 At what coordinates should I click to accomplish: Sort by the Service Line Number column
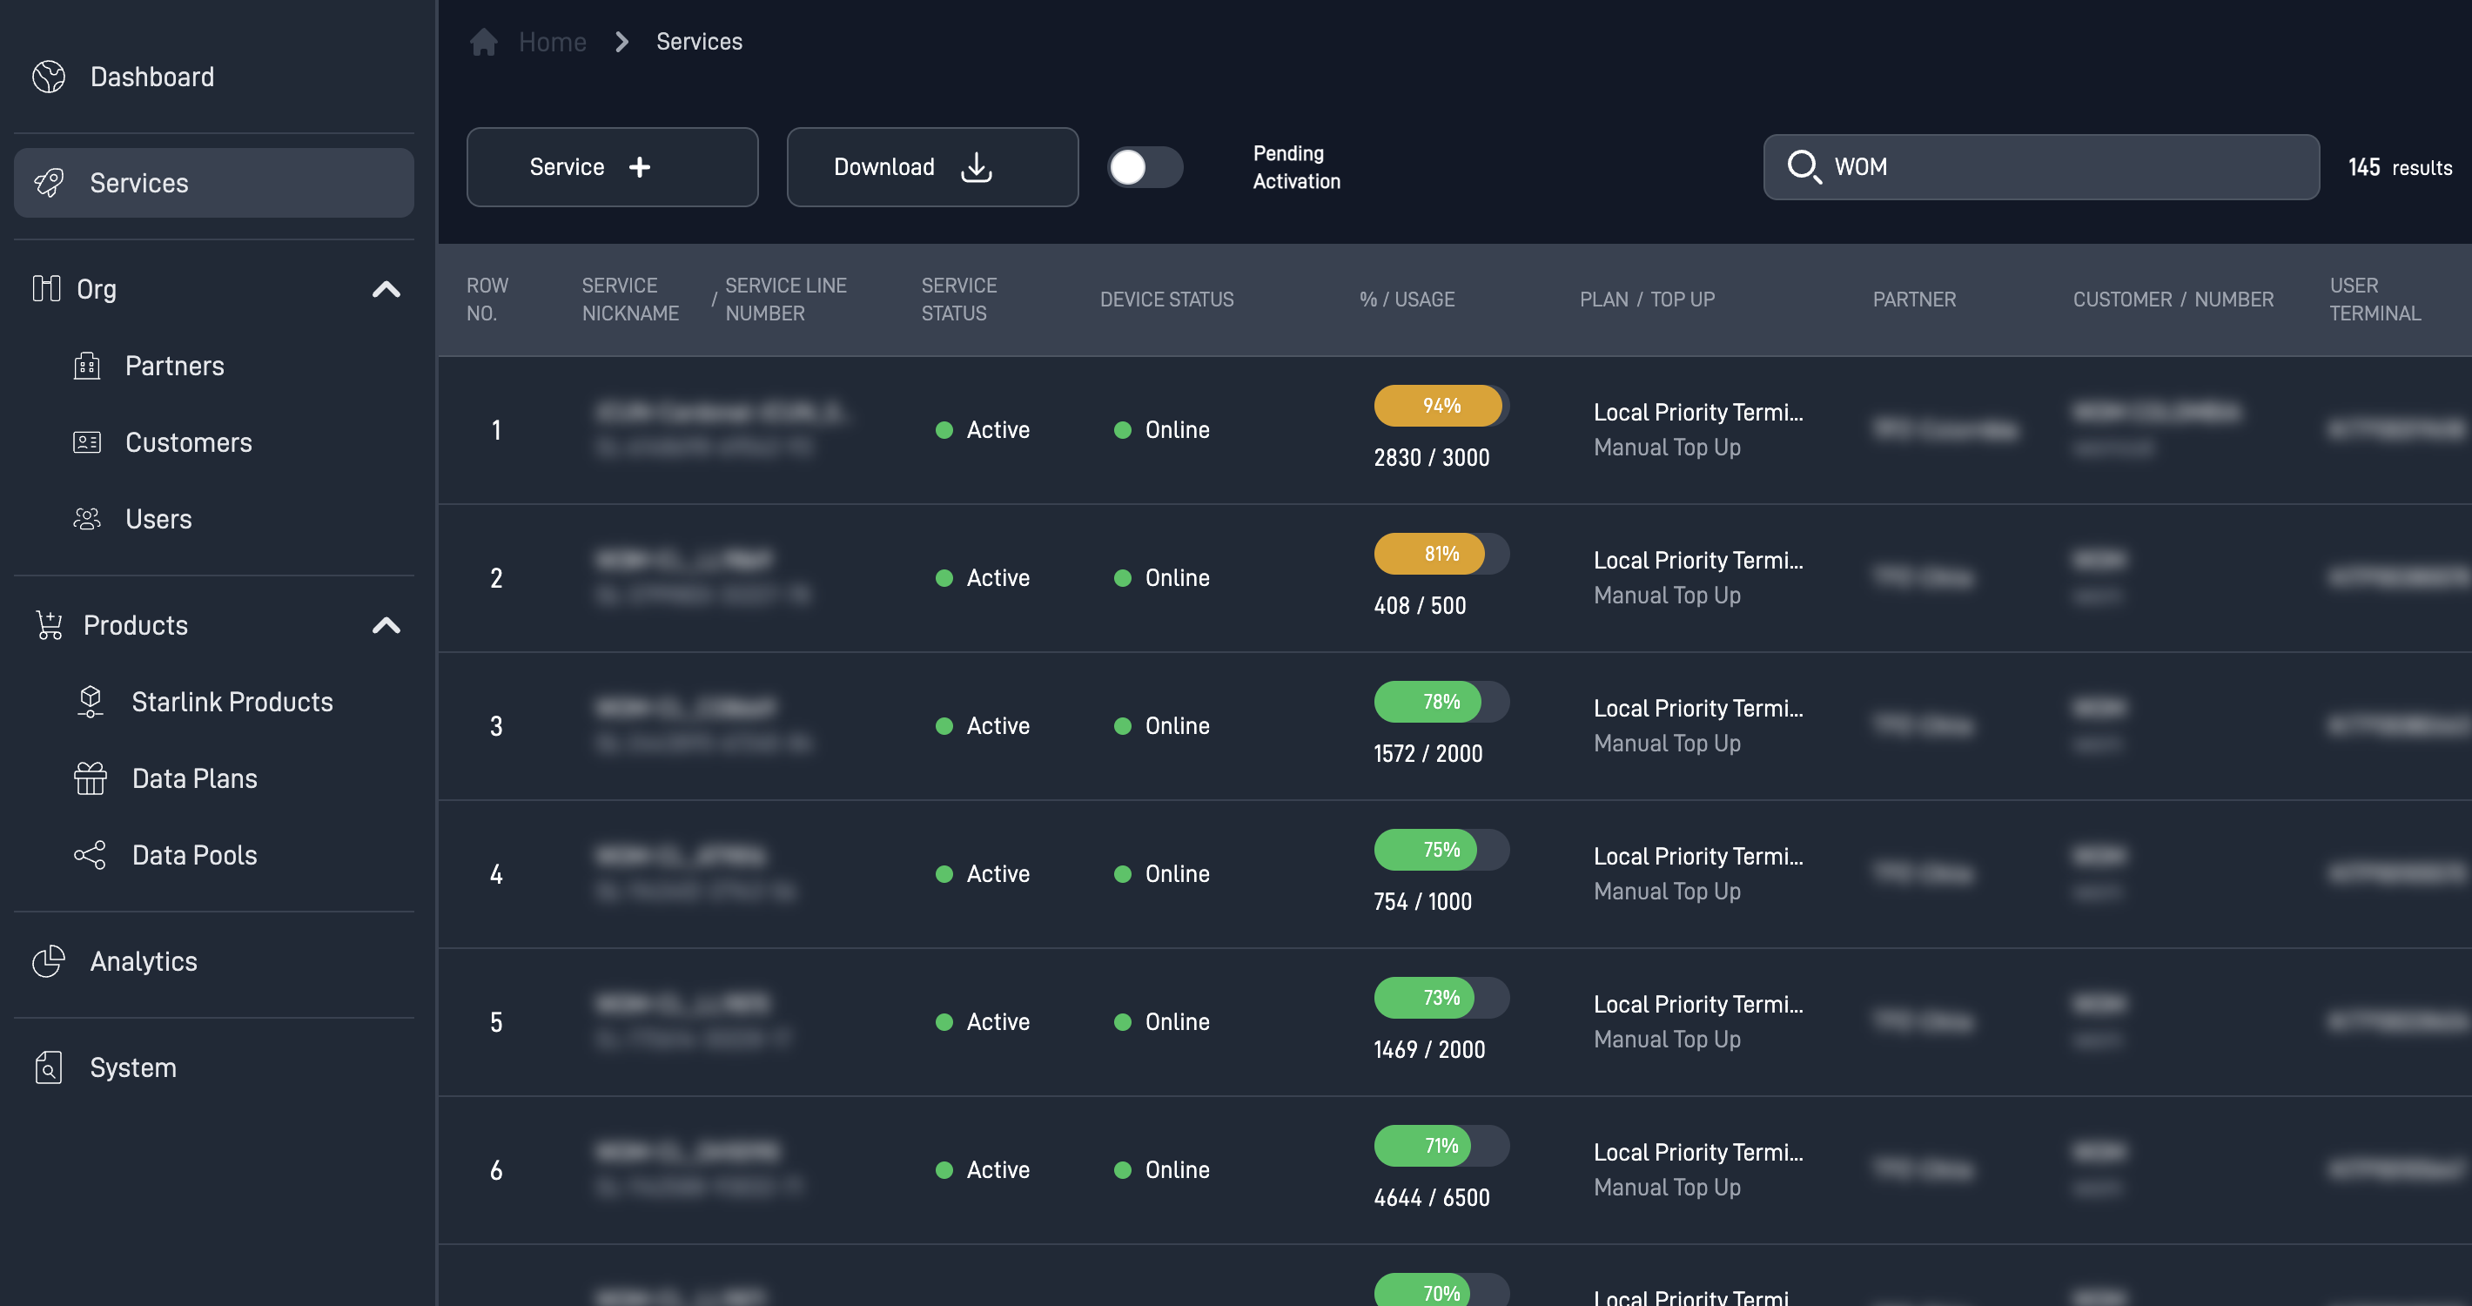(786, 299)
